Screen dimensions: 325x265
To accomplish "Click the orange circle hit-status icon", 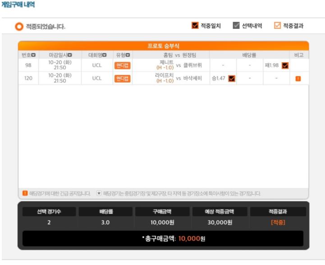I will (19, 27).
